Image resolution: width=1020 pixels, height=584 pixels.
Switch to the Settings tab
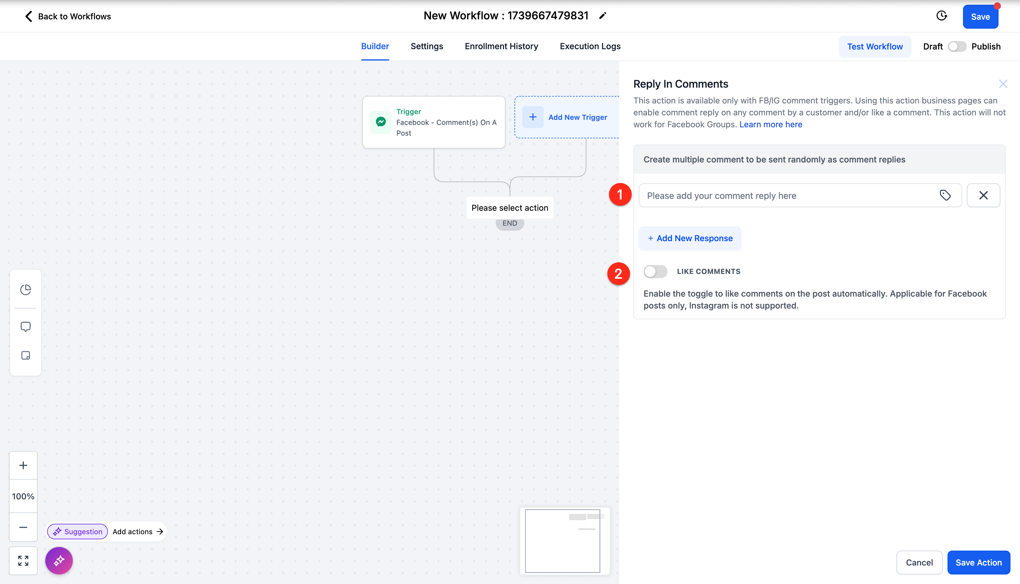[x=426, y=46]
